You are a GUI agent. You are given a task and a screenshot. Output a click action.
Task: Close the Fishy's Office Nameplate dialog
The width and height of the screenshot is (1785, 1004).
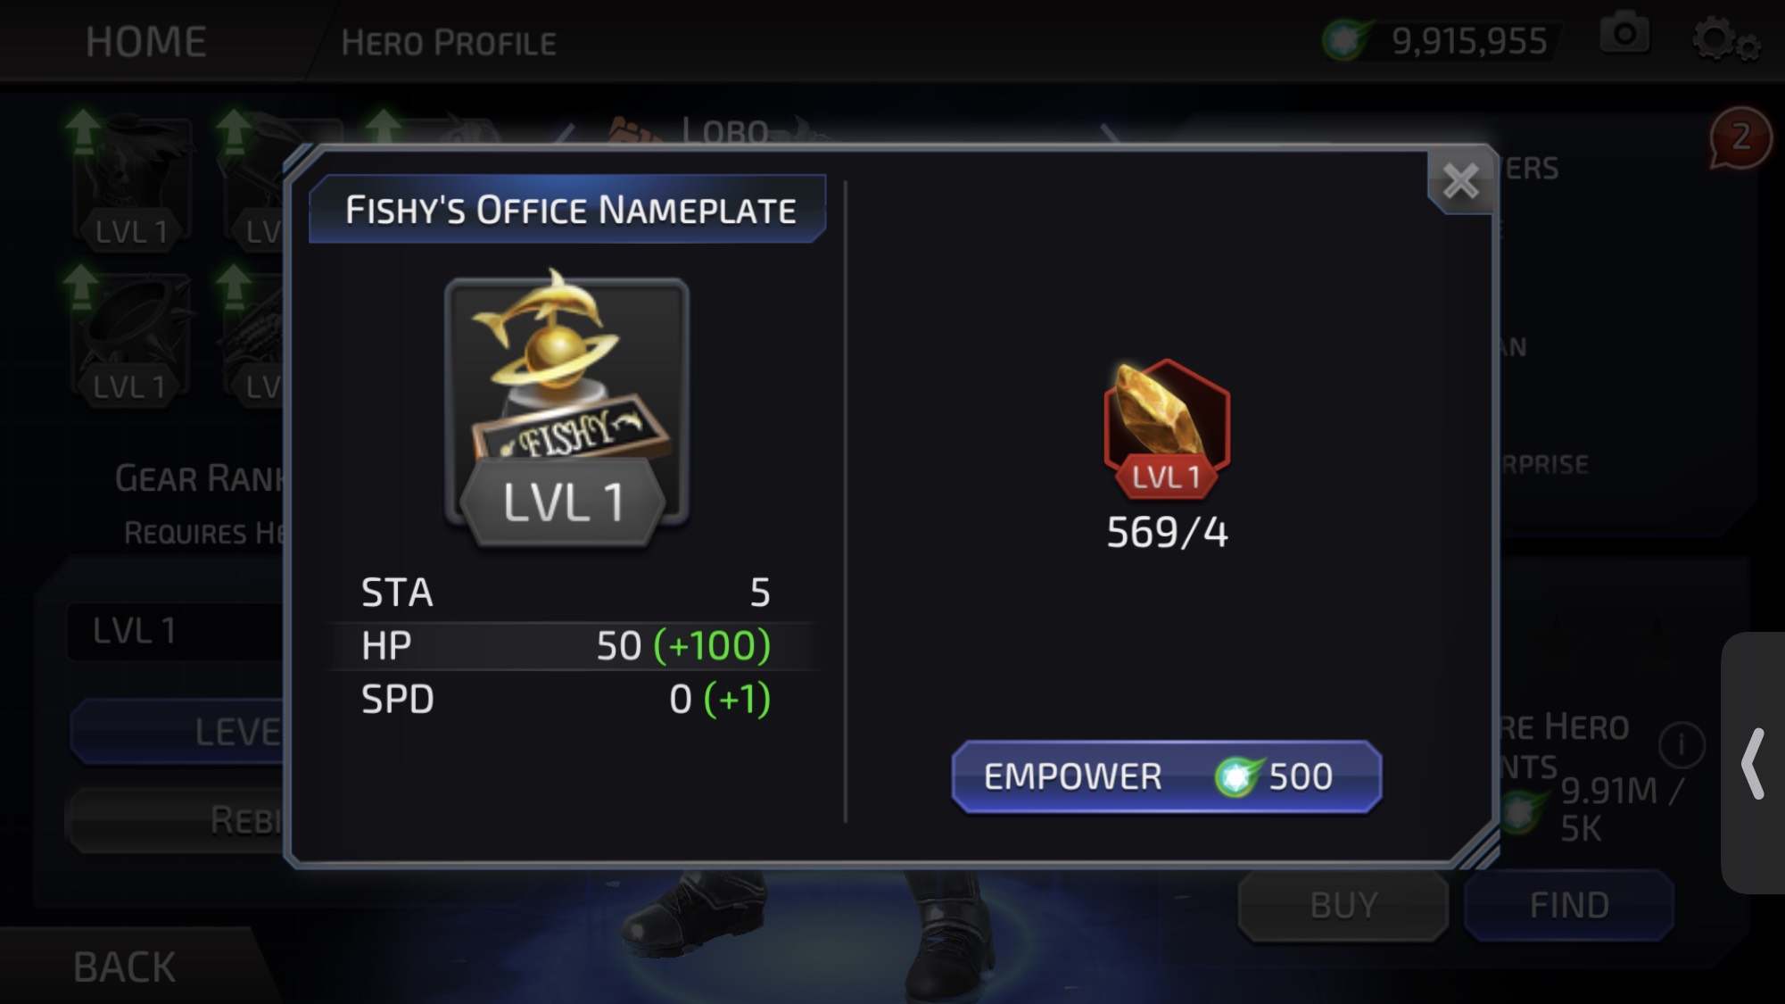click(1460, 182)
